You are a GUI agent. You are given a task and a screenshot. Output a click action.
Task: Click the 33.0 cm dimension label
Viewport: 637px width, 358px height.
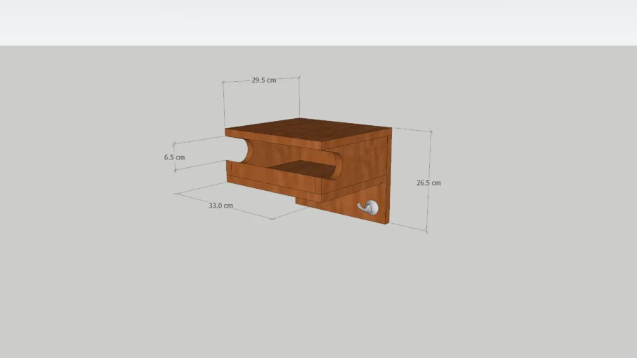220,206
